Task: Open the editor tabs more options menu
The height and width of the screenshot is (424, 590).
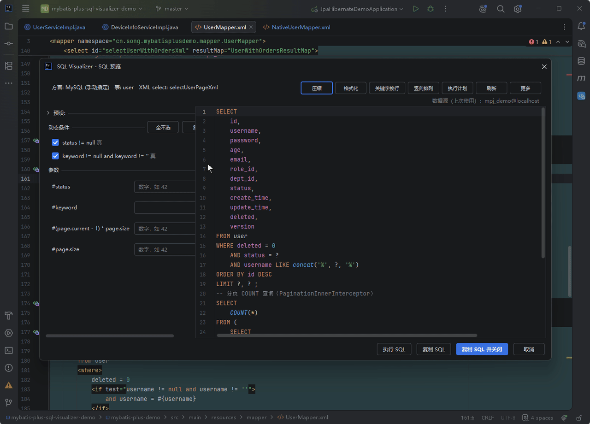Action: pos(564,27)
